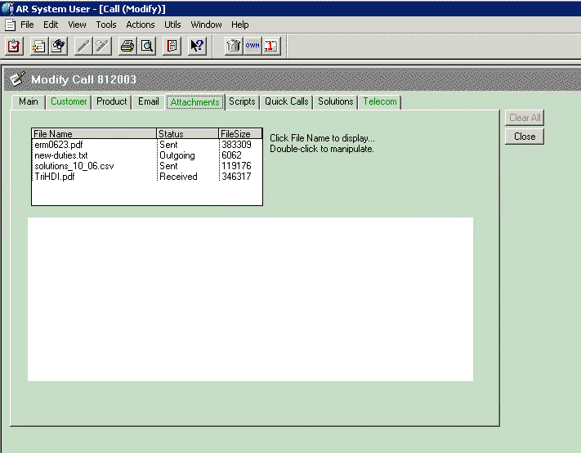Switch to the Quick Calls tab
Image resolution: width=581 pixels, height=453 pixels.
pyautogui.click(x=286, y=102)
